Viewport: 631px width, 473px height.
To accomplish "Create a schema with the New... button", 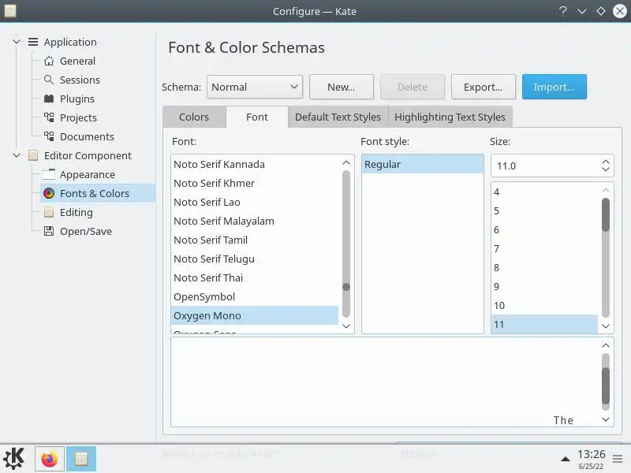I will tap(342, 87).
